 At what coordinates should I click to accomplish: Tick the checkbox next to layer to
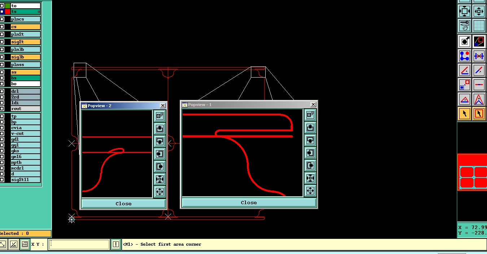[2, 6]
